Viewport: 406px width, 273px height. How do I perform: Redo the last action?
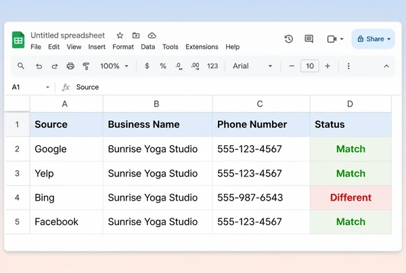pos(54,66)
